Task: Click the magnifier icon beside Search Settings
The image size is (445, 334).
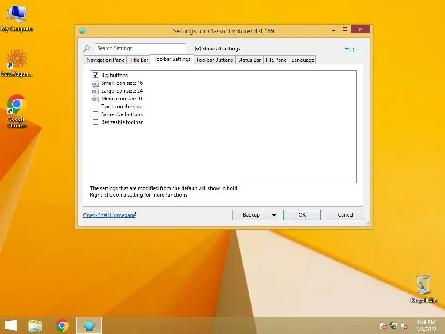Action: click(x=87, y=49)
